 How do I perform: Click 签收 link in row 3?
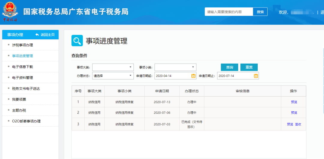tap(298, 124)
